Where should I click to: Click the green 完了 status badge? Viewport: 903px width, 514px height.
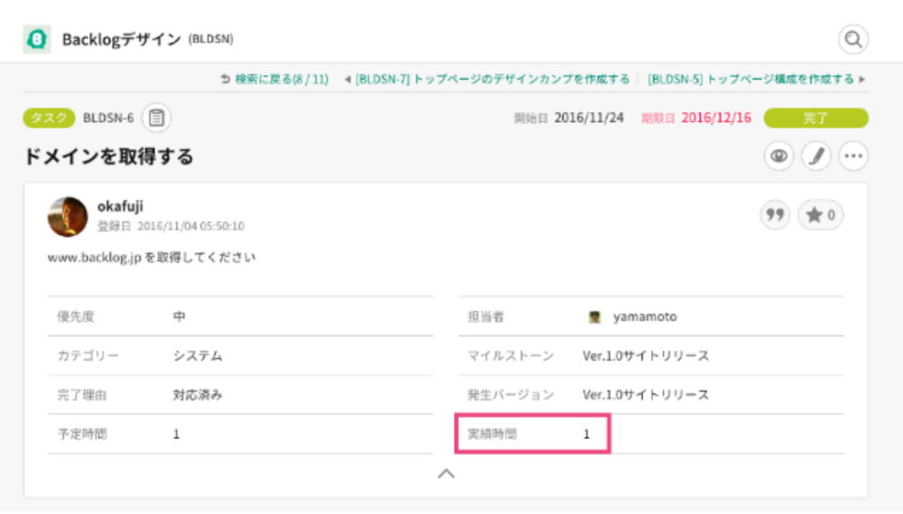(816, 118)
